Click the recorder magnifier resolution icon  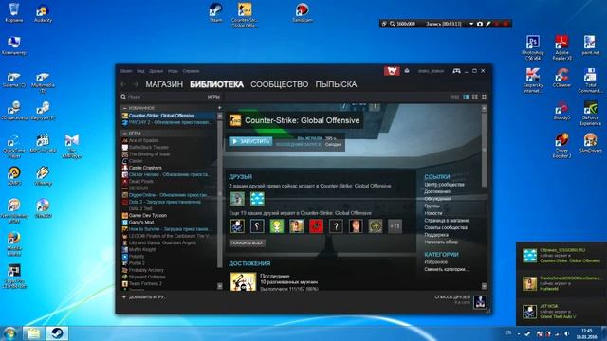pos(392,24)
